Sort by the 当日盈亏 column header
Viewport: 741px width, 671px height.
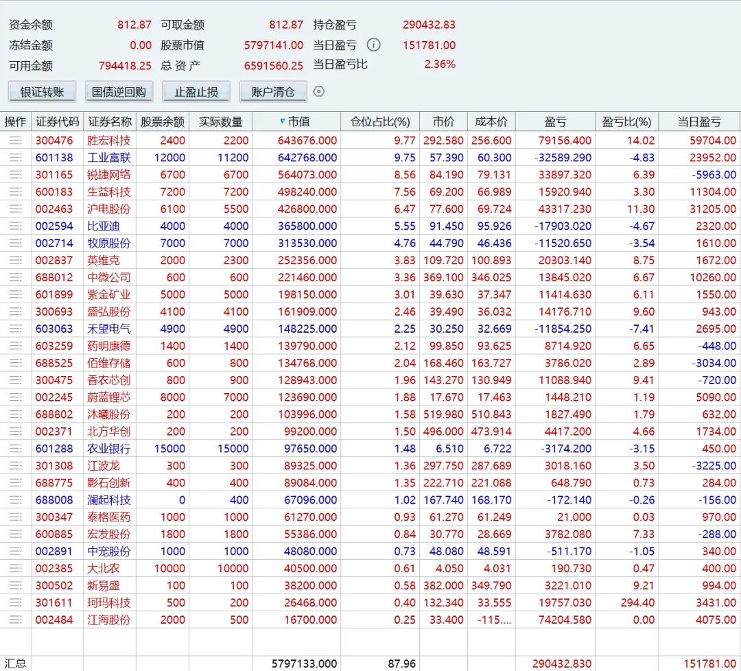point(699,121)
